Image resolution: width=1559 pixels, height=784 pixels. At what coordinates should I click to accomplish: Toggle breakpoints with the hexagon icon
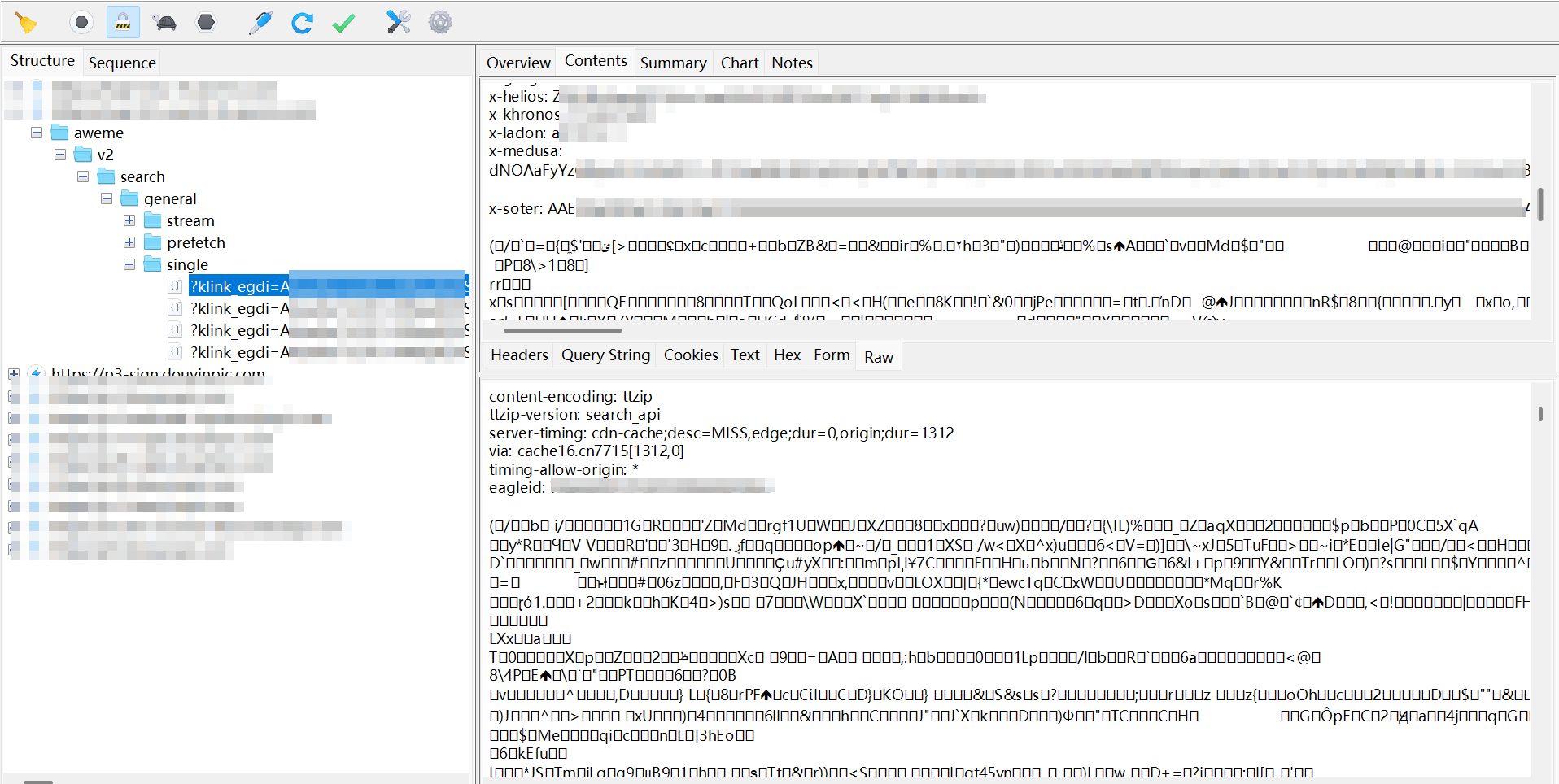(x=207, y=23)
